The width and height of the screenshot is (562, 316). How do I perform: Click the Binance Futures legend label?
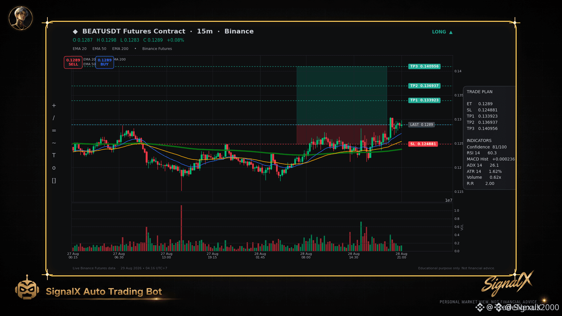click(157, 49)
